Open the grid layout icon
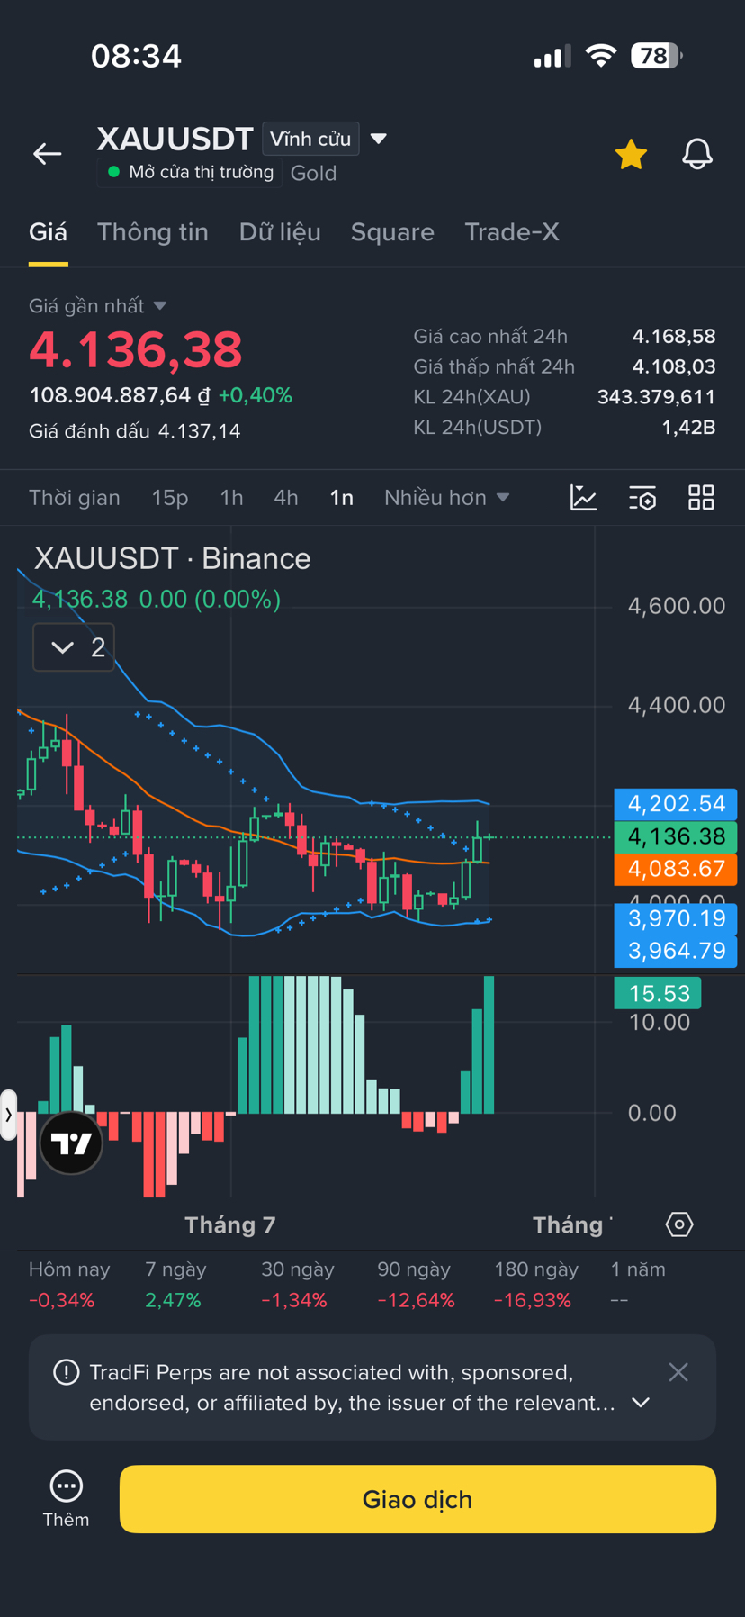 (x=701, y=497)
